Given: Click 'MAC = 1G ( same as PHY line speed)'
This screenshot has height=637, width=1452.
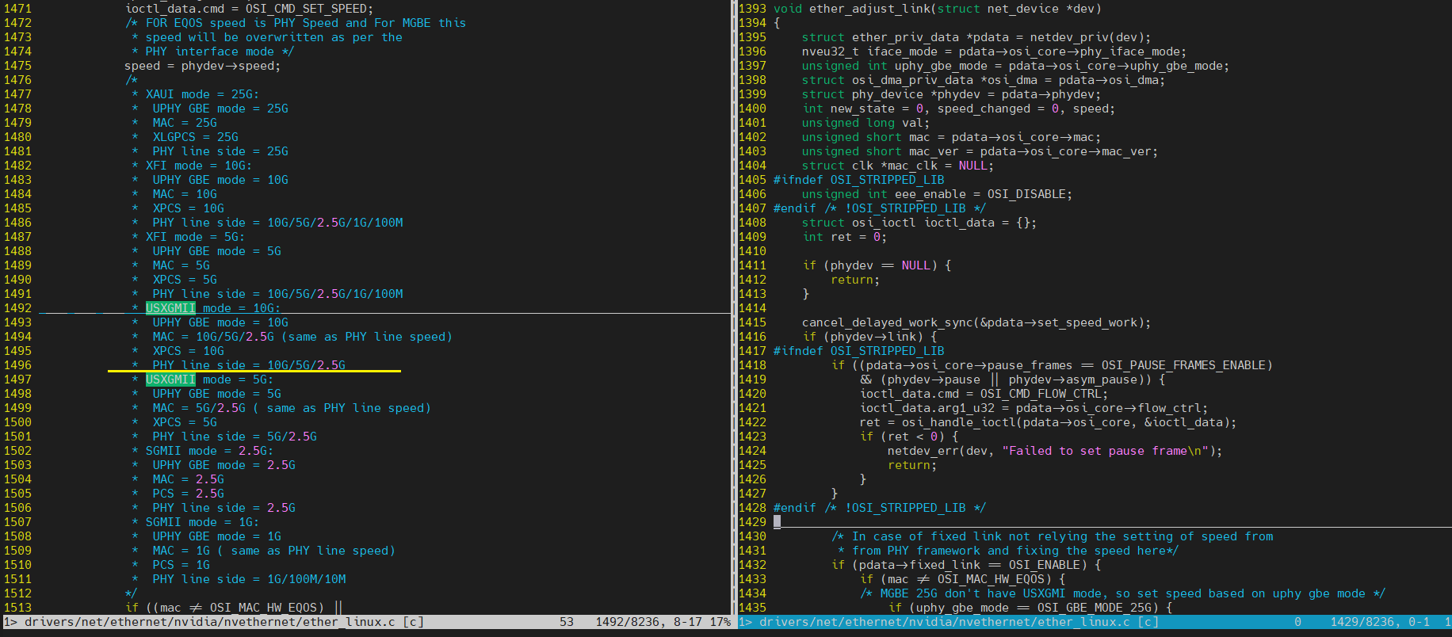Looking at the screenshot, I should 274,551.
